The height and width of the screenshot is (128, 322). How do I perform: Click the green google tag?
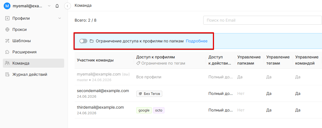coord(144,110)
